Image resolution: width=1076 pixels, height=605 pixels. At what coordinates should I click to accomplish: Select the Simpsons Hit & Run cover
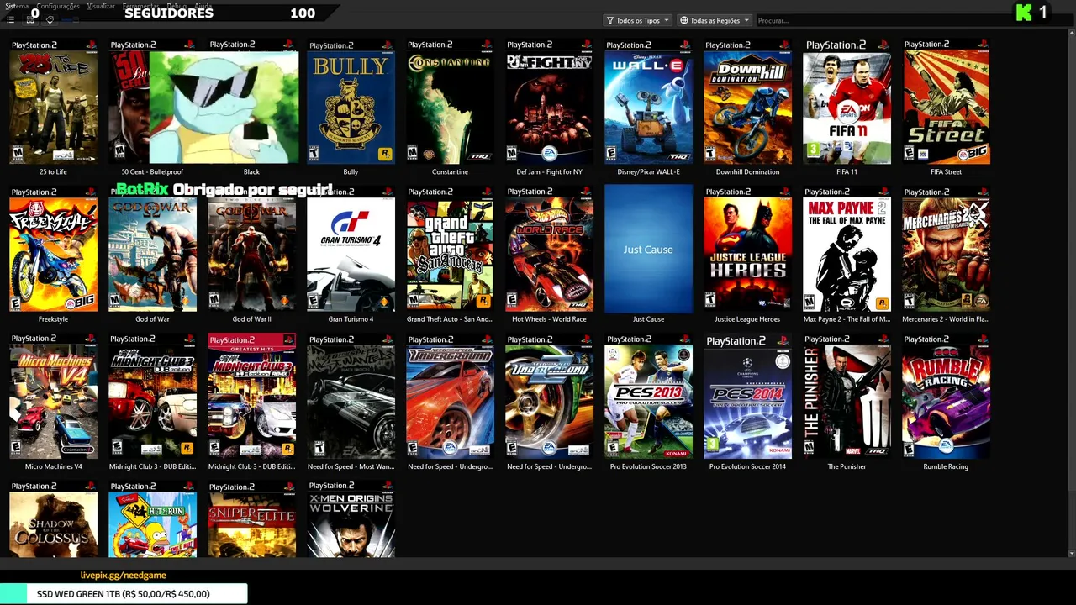(x=152, y=519)
